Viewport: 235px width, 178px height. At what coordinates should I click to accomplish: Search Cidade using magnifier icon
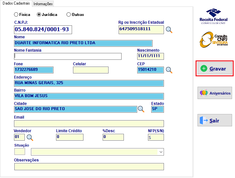[x=141, y=109]
